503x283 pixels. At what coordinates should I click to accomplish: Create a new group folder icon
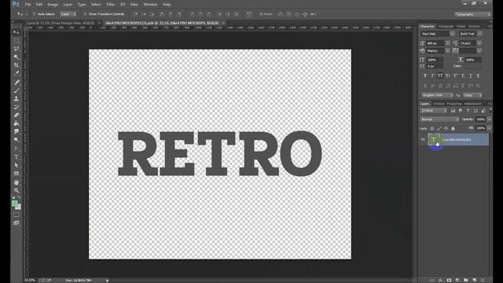(466, 280)
